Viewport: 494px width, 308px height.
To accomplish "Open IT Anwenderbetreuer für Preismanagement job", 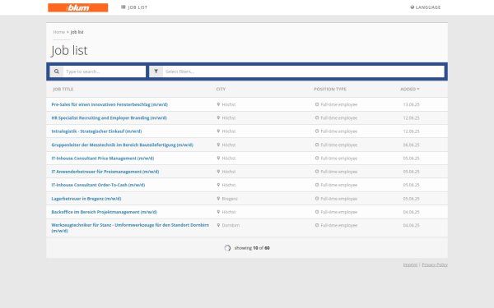I will coord(105,172).
